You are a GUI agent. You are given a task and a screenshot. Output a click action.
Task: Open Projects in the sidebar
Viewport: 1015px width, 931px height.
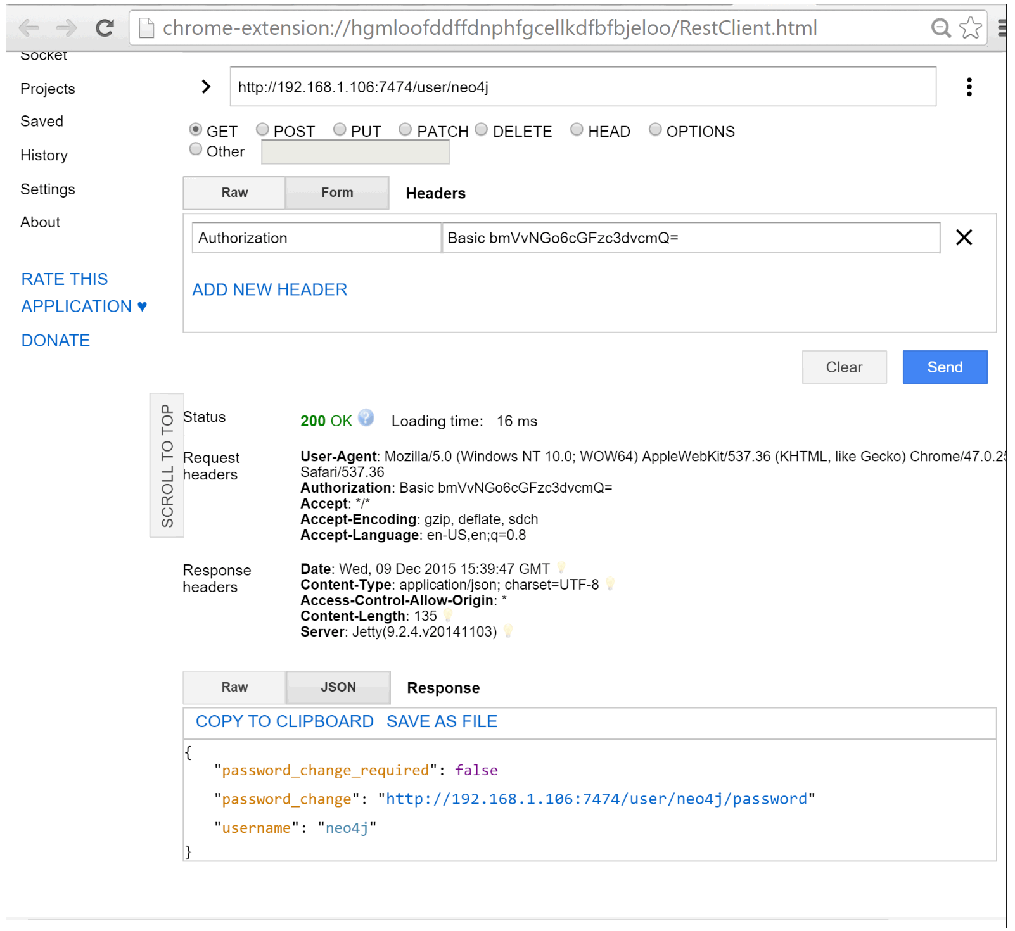click(x=48, y=89)
